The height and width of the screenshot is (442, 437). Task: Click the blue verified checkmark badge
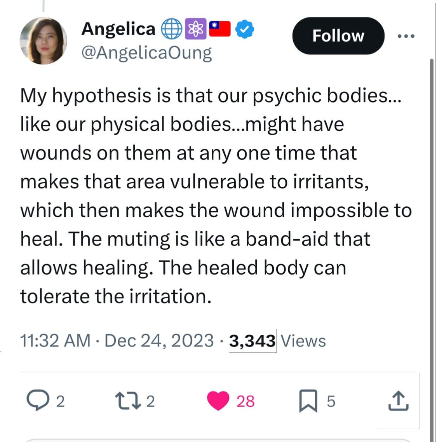[x=244, y=29]
